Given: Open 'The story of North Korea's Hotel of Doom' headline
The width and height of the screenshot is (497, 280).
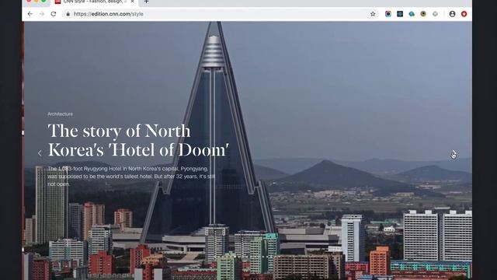Looking at the screenshot, I should [138, 140].
